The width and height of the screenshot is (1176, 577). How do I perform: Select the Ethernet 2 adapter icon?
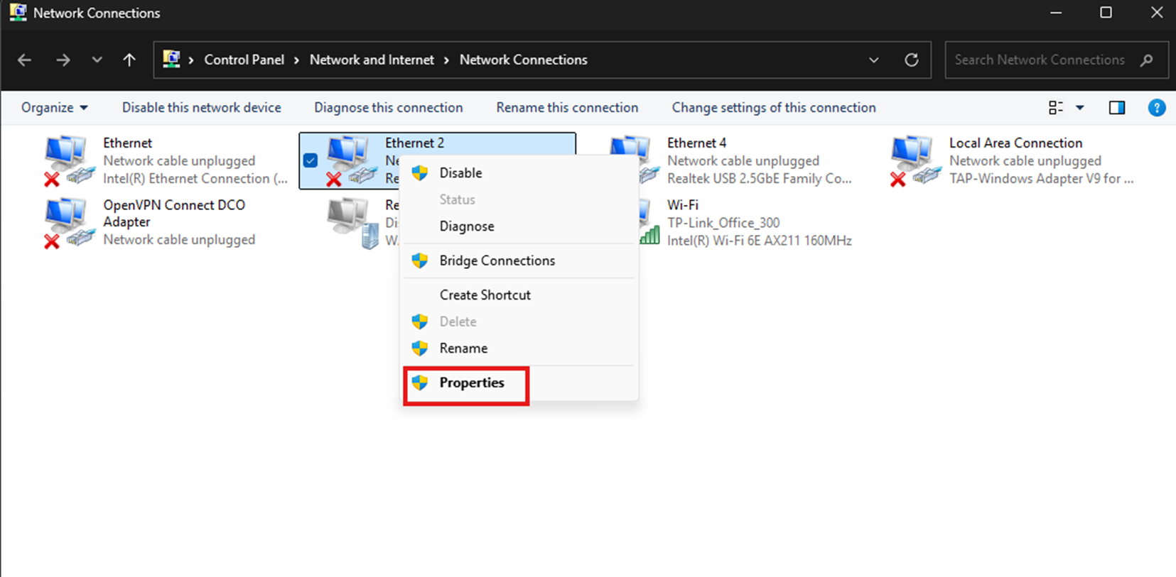tap(351, 161)
